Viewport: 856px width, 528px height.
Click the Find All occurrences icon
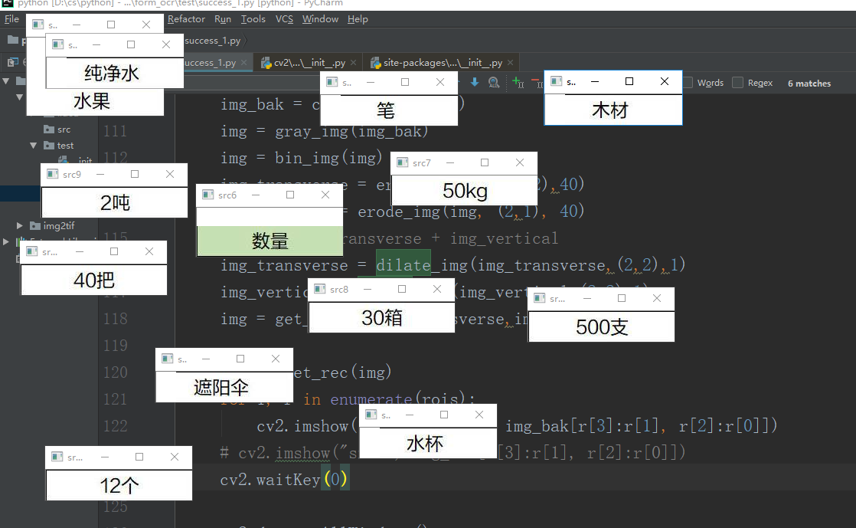[494, 83]
